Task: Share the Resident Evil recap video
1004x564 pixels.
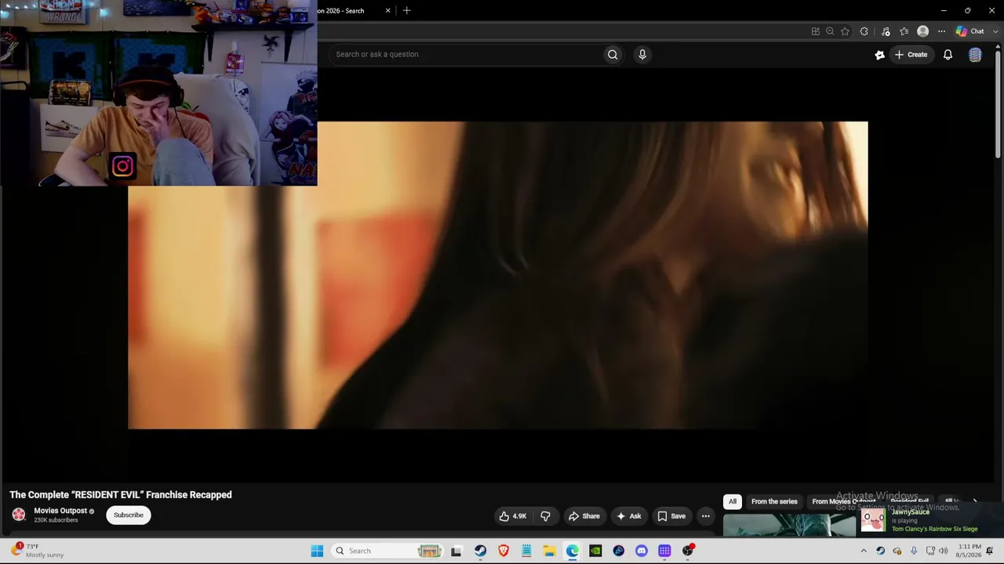Action: point(584,516)
